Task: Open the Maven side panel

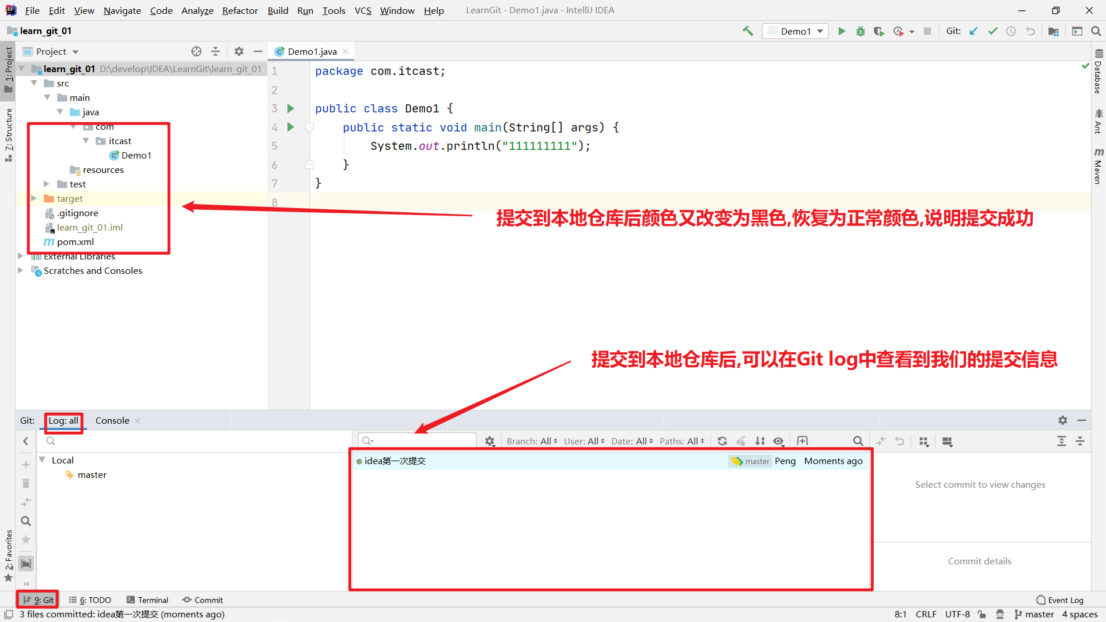Action: click(x=1099, y=167)
